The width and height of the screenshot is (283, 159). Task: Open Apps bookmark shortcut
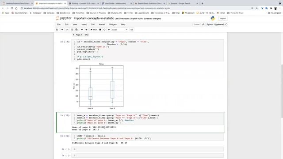(x=6, y=13)
